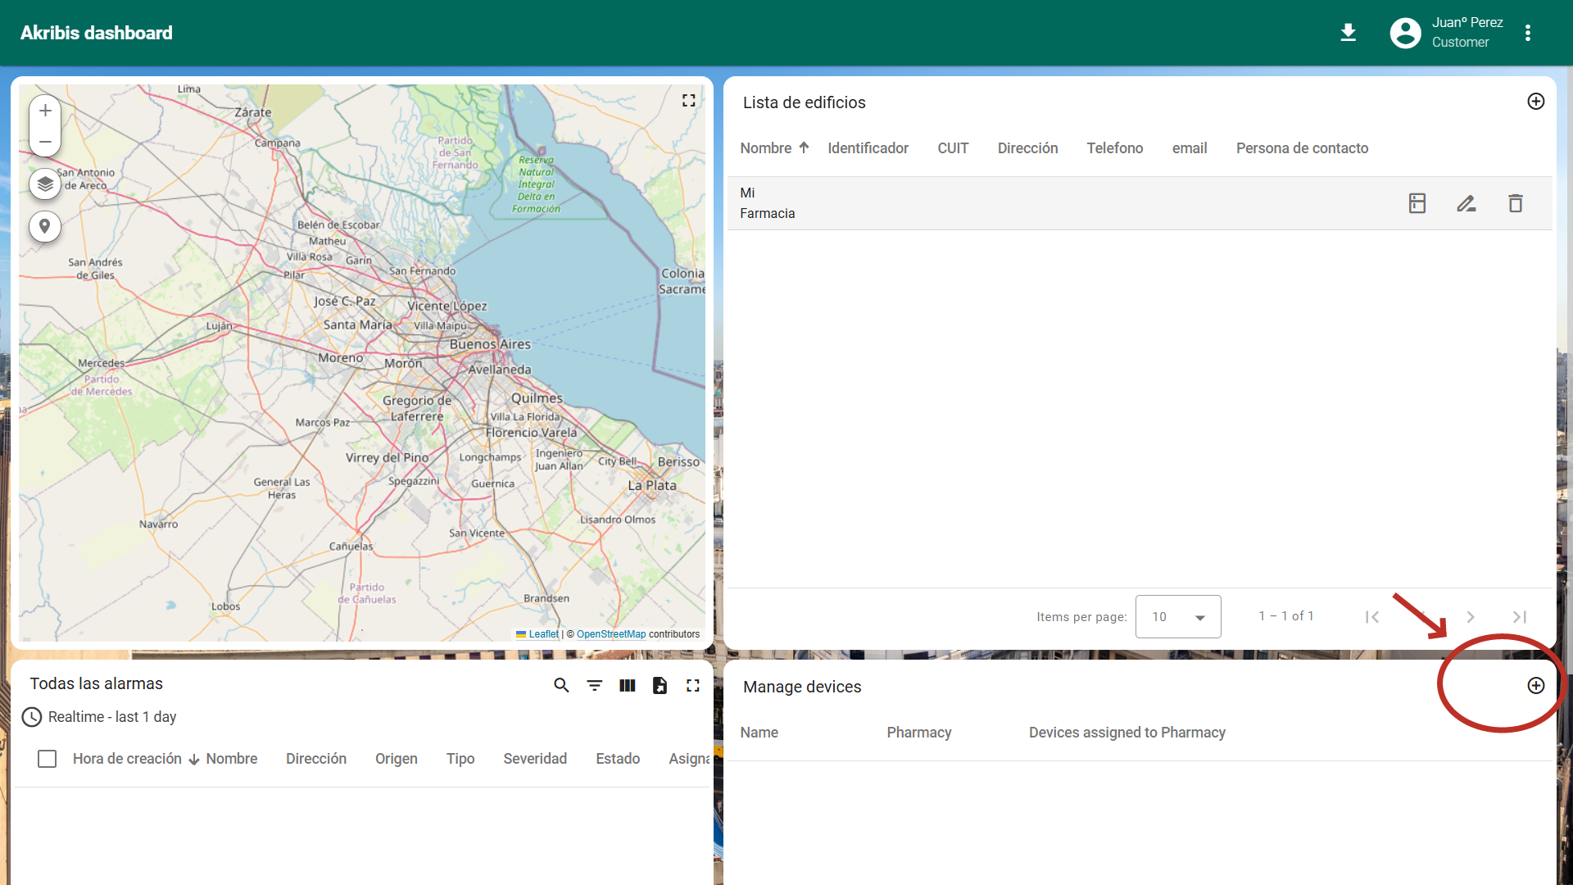Zoom in on the map
The image size is (1573, 885).
(45, 111)
